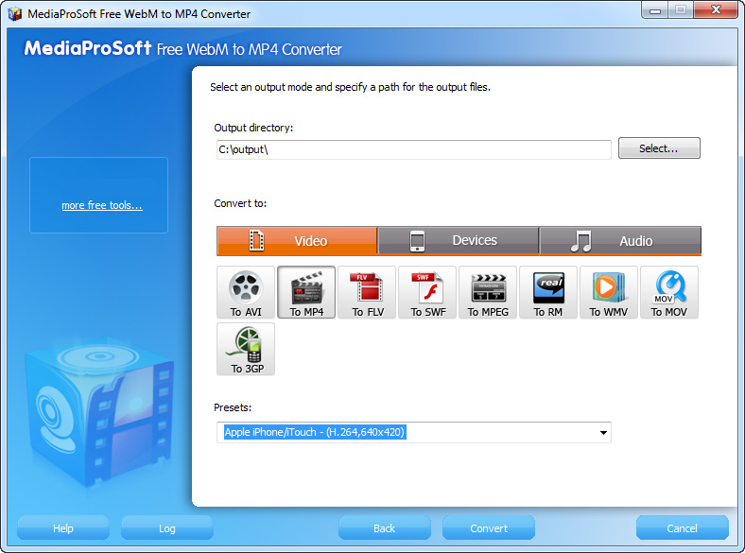Open the Presets dropdown arrow

click(x=603, y=433)
